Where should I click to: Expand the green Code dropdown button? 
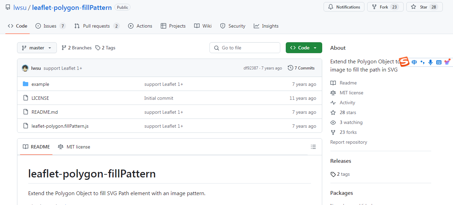point(304,48)
